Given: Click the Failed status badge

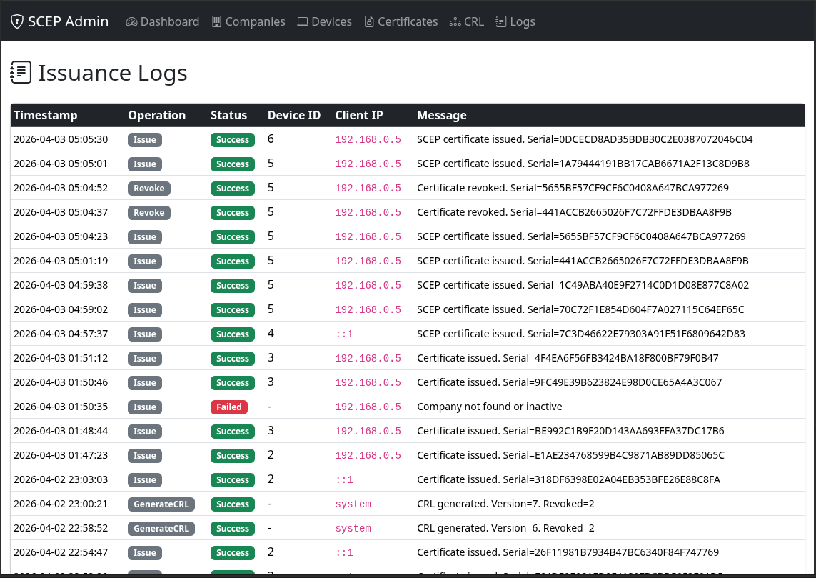Looking at the screenshot, I should pyautogui.click(x=228, y=407).
